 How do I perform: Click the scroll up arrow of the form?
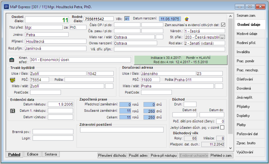(x=230, y=16)
